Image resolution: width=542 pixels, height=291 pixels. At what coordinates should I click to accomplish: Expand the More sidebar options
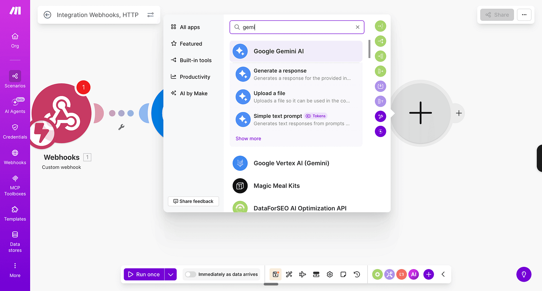15,270
